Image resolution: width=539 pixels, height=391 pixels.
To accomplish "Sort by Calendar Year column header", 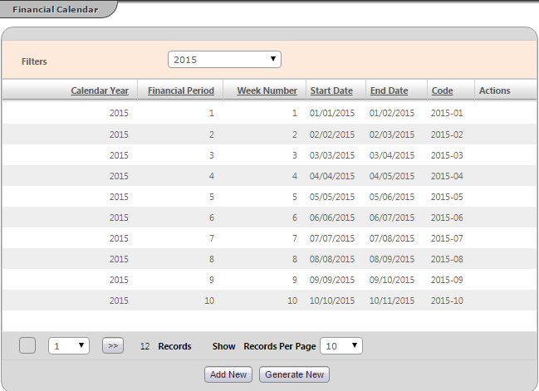I will [x=99, y=90].
